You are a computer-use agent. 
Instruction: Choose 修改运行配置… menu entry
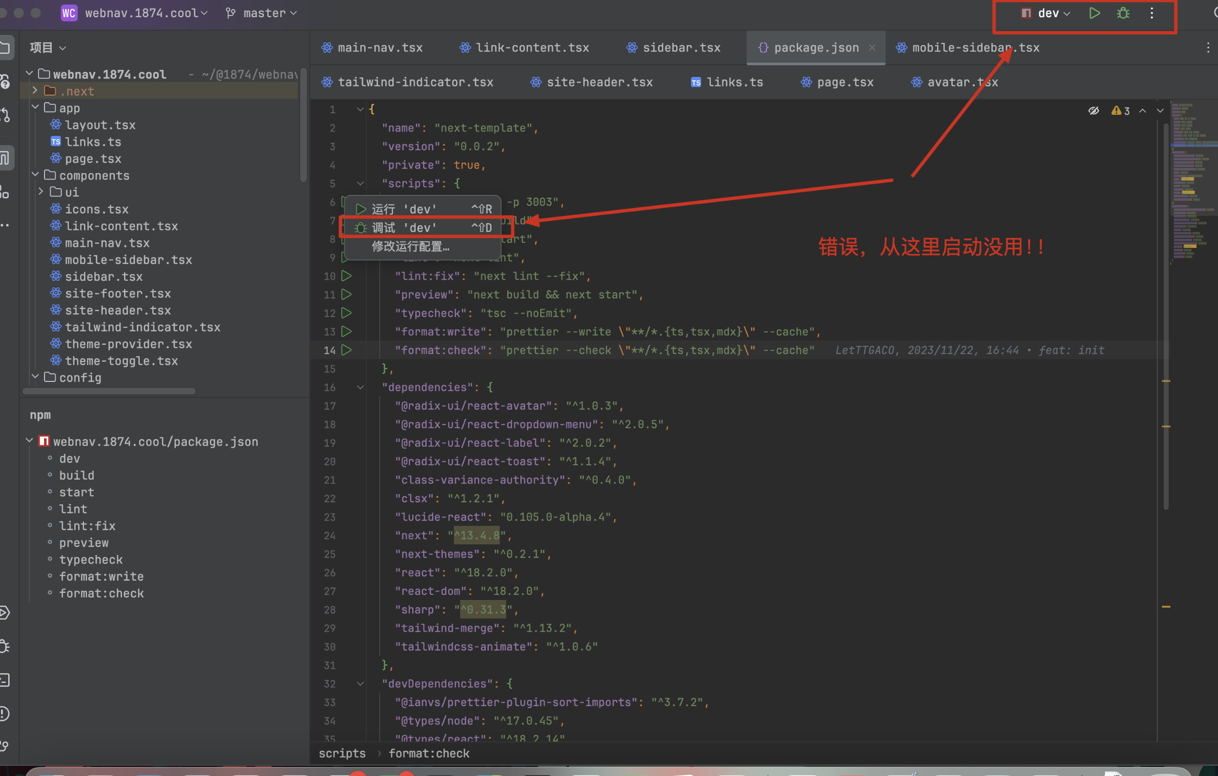[x=410, y=246]
